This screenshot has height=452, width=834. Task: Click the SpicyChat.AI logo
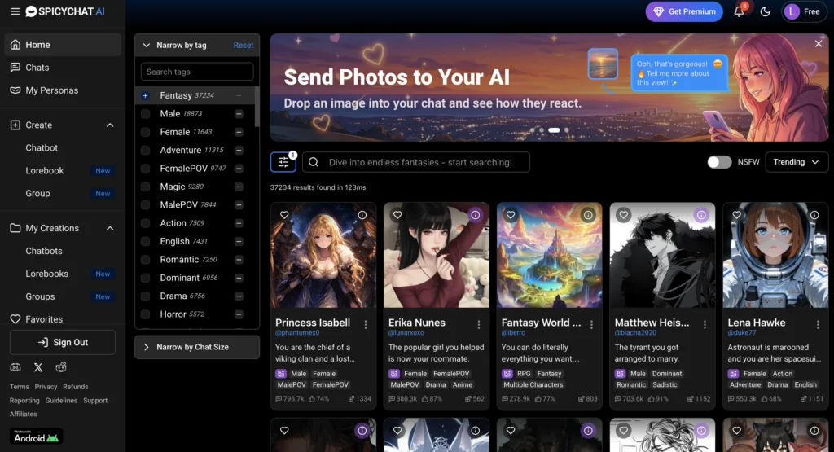[x=65, y=11]
